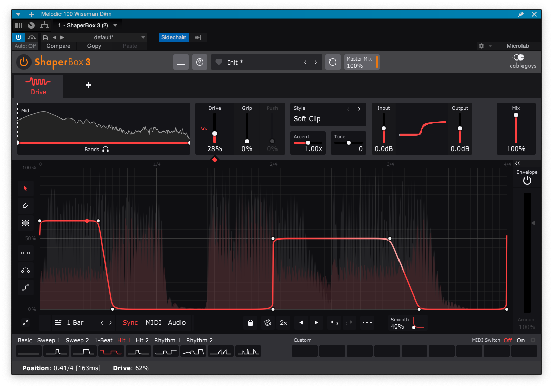553x388 pixels.
Task: Clear the waveform with trash icon
Action: (251, 323)
